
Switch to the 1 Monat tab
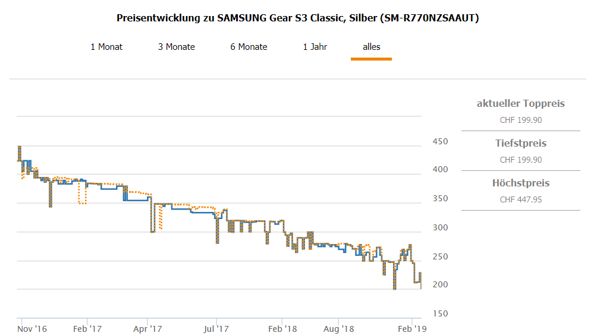(106, 47)
